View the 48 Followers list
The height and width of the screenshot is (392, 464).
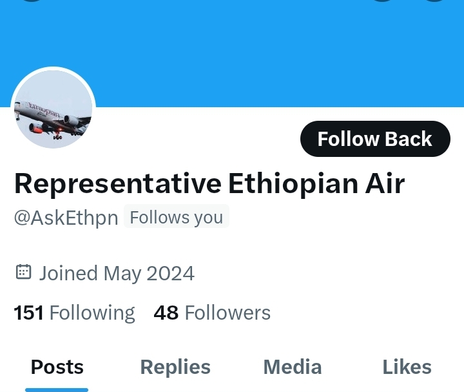coord(212,313)
